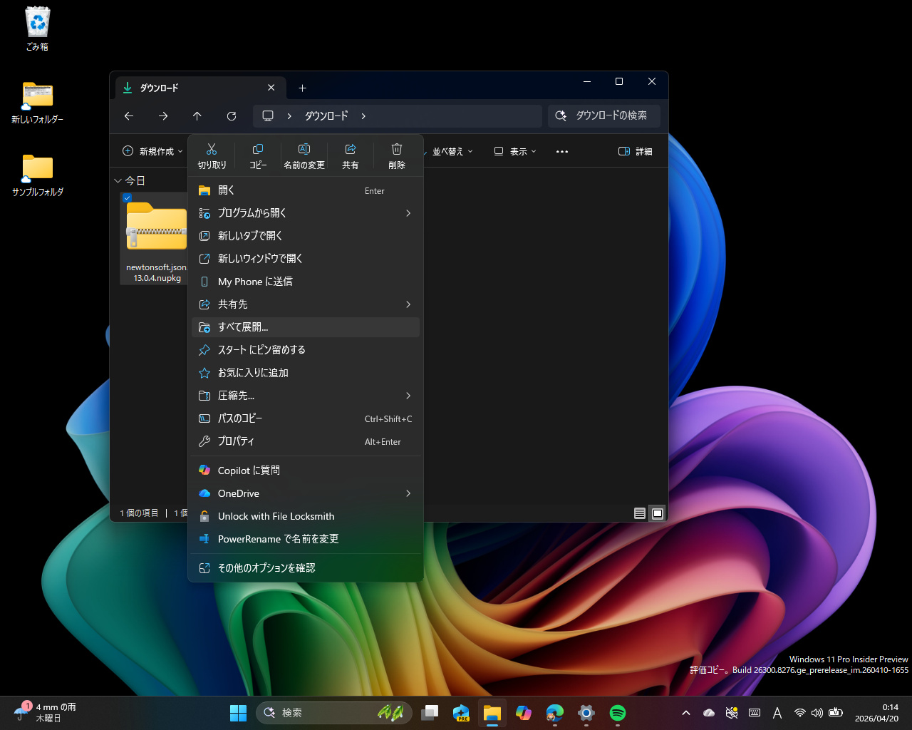Switch to list view with the details layout icon
The height and width of the screenshot is (730, 912).
pos(639,513)
